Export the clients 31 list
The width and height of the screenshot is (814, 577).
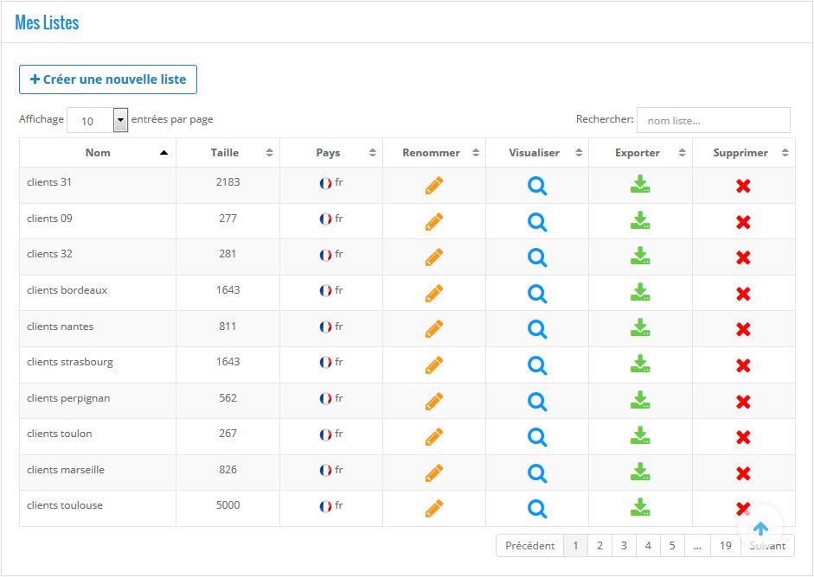tap(640, 184)
